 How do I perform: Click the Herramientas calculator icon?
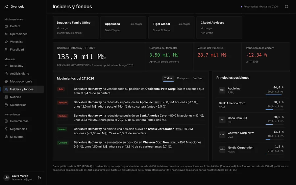click(6, 121)
